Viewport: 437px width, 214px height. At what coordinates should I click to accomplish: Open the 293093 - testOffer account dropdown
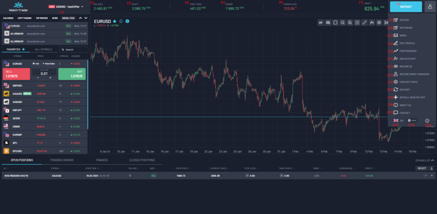pos(66,7)
